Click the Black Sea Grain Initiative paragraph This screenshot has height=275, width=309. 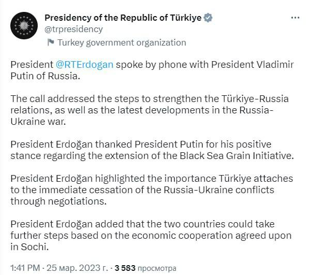coord(152,150)
